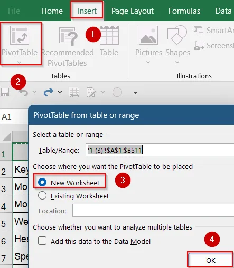Customize the Quick Access Toolbar
Image resolution: width=234 pixels, height=268 pixels.
[135, 92]
